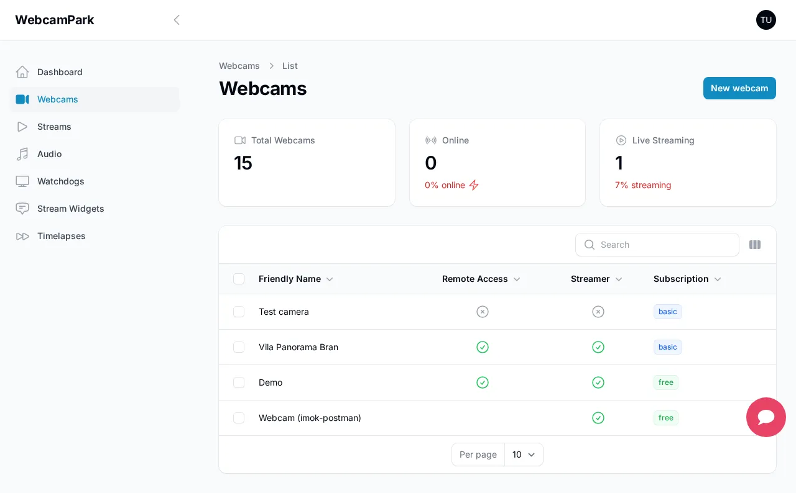The width and height of the screenshot is (796, 493).
Task: Click the column toggle icon
Action: [754, 245]
